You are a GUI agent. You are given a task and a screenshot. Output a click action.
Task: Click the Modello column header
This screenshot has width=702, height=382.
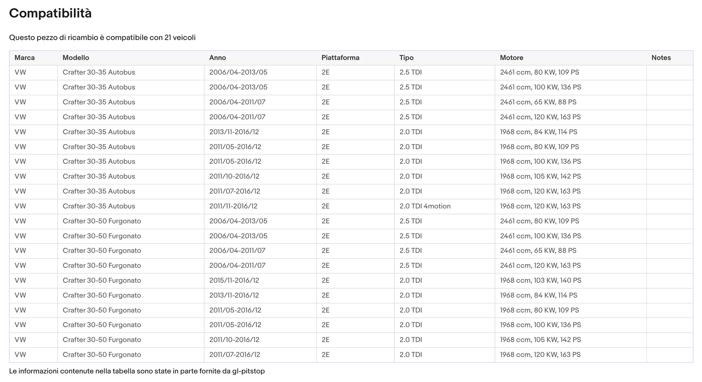76,58
